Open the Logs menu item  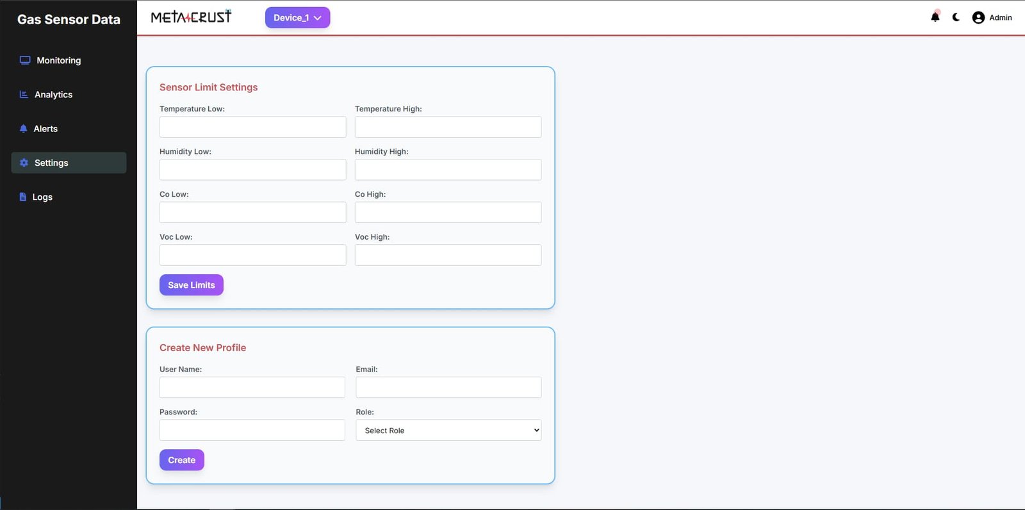pos(42,197)
